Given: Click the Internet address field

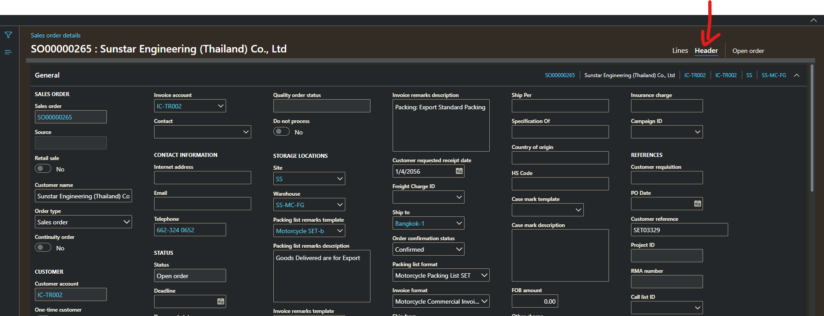Looking at the screenshot, I should pyautogui.click(x=202, y=178).
